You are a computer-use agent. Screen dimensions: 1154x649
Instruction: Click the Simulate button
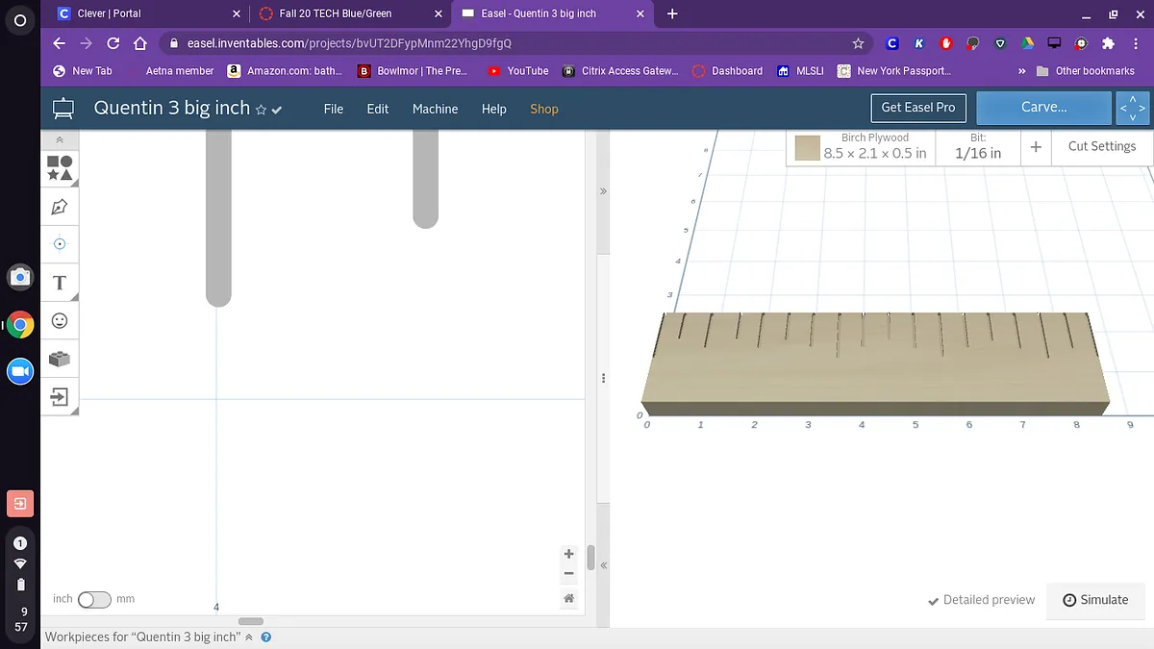tap(1095, 600)
